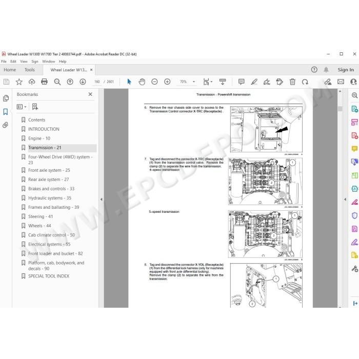Open the SPECIAL TOOL INDEX bookmark
Viewport: 359px width, 359px height.
click(x=49, y=276)
